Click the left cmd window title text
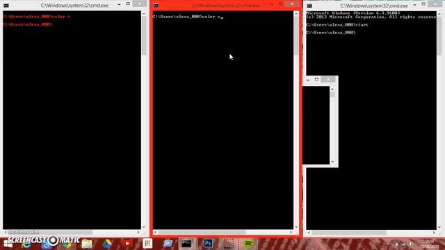This screenshot has width=445, height=250. (74, 6)
